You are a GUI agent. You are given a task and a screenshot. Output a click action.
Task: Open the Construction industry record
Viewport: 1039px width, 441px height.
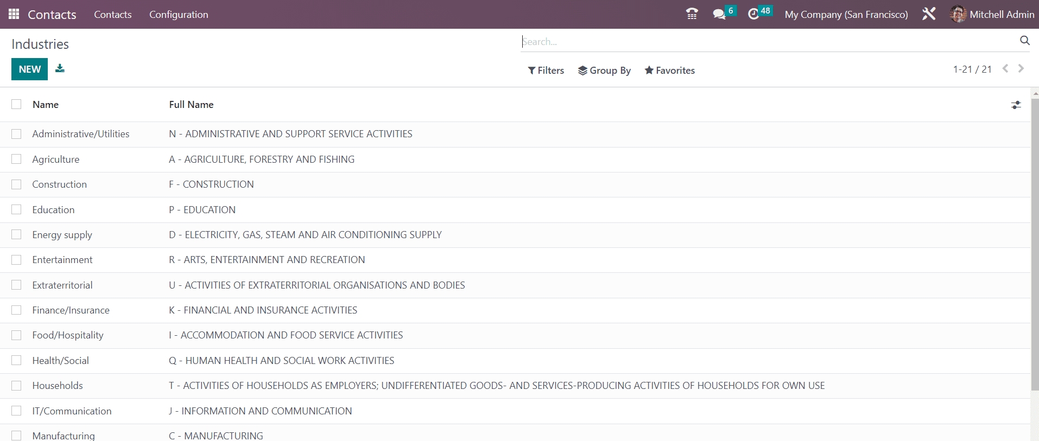60,184
